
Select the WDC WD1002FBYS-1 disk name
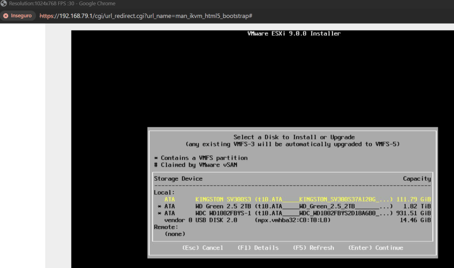[223, 213]
